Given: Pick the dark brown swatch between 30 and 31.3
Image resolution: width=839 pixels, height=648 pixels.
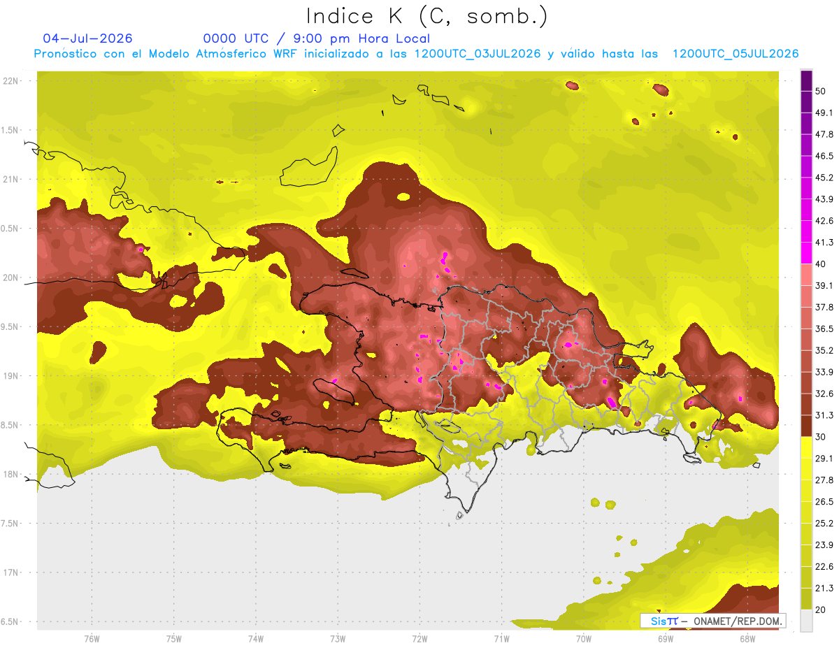Looking at the screenshot, I should 806,426.
